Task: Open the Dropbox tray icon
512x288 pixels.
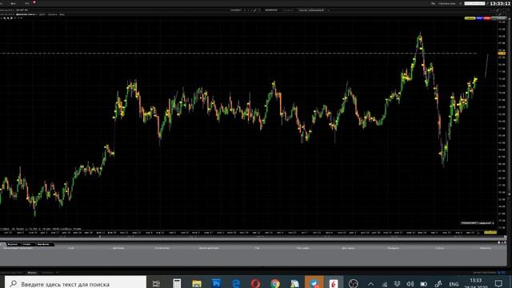Action: (x=397, y=284)
